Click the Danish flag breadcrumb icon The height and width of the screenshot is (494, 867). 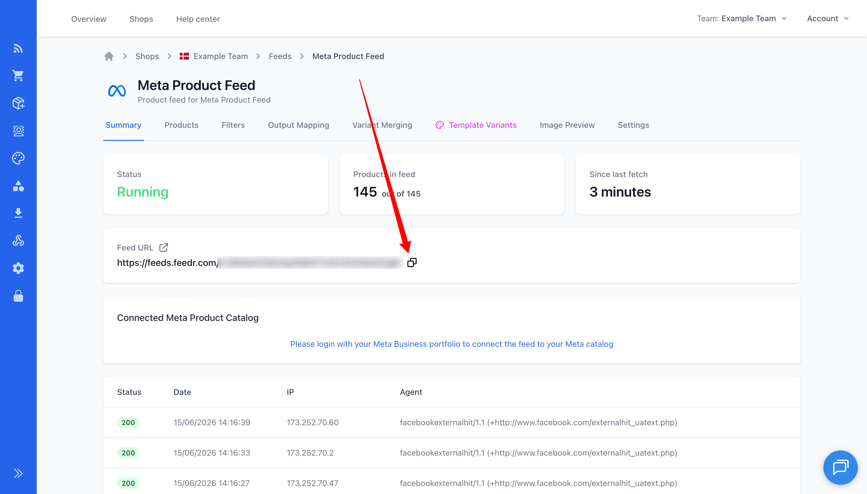pos(184,56)
